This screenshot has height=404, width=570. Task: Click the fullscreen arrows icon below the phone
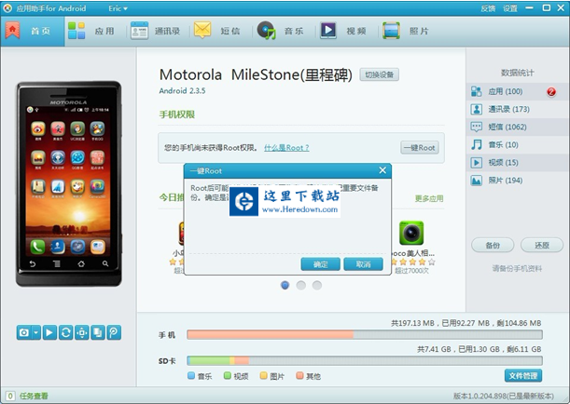click(82, 332)
